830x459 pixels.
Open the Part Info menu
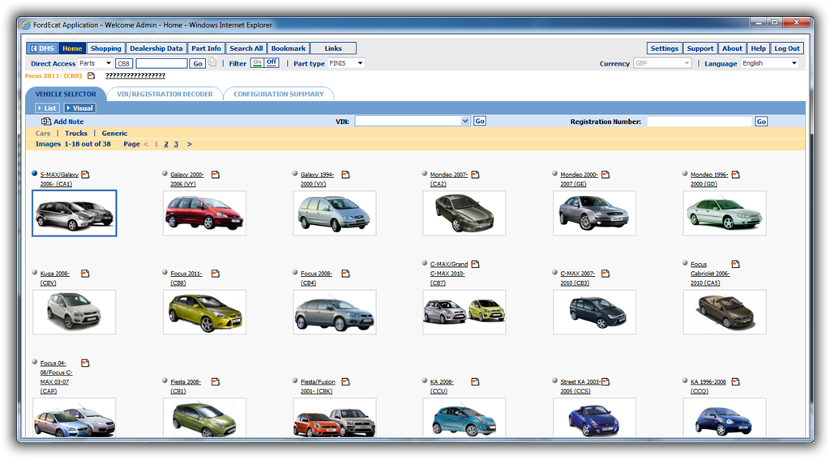pos(206,48)
